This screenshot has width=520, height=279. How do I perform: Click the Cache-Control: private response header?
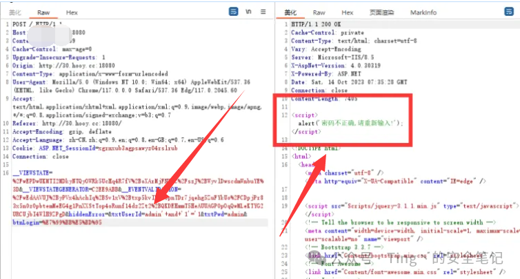coord(328,32)
